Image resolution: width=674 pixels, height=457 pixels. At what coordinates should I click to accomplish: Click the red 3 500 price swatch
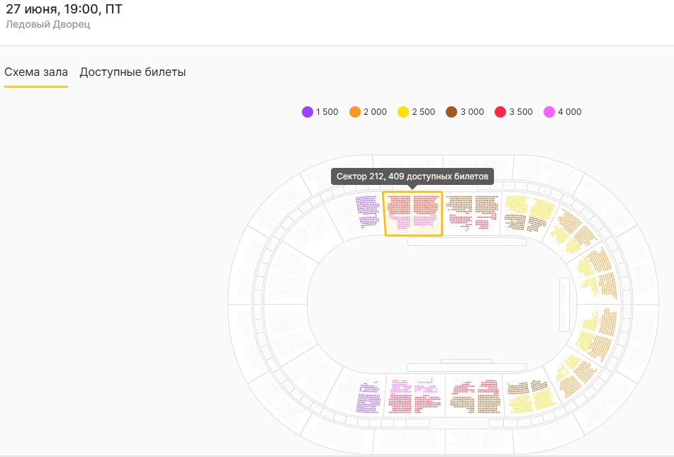pyautogui.click(x=500, y=112)
